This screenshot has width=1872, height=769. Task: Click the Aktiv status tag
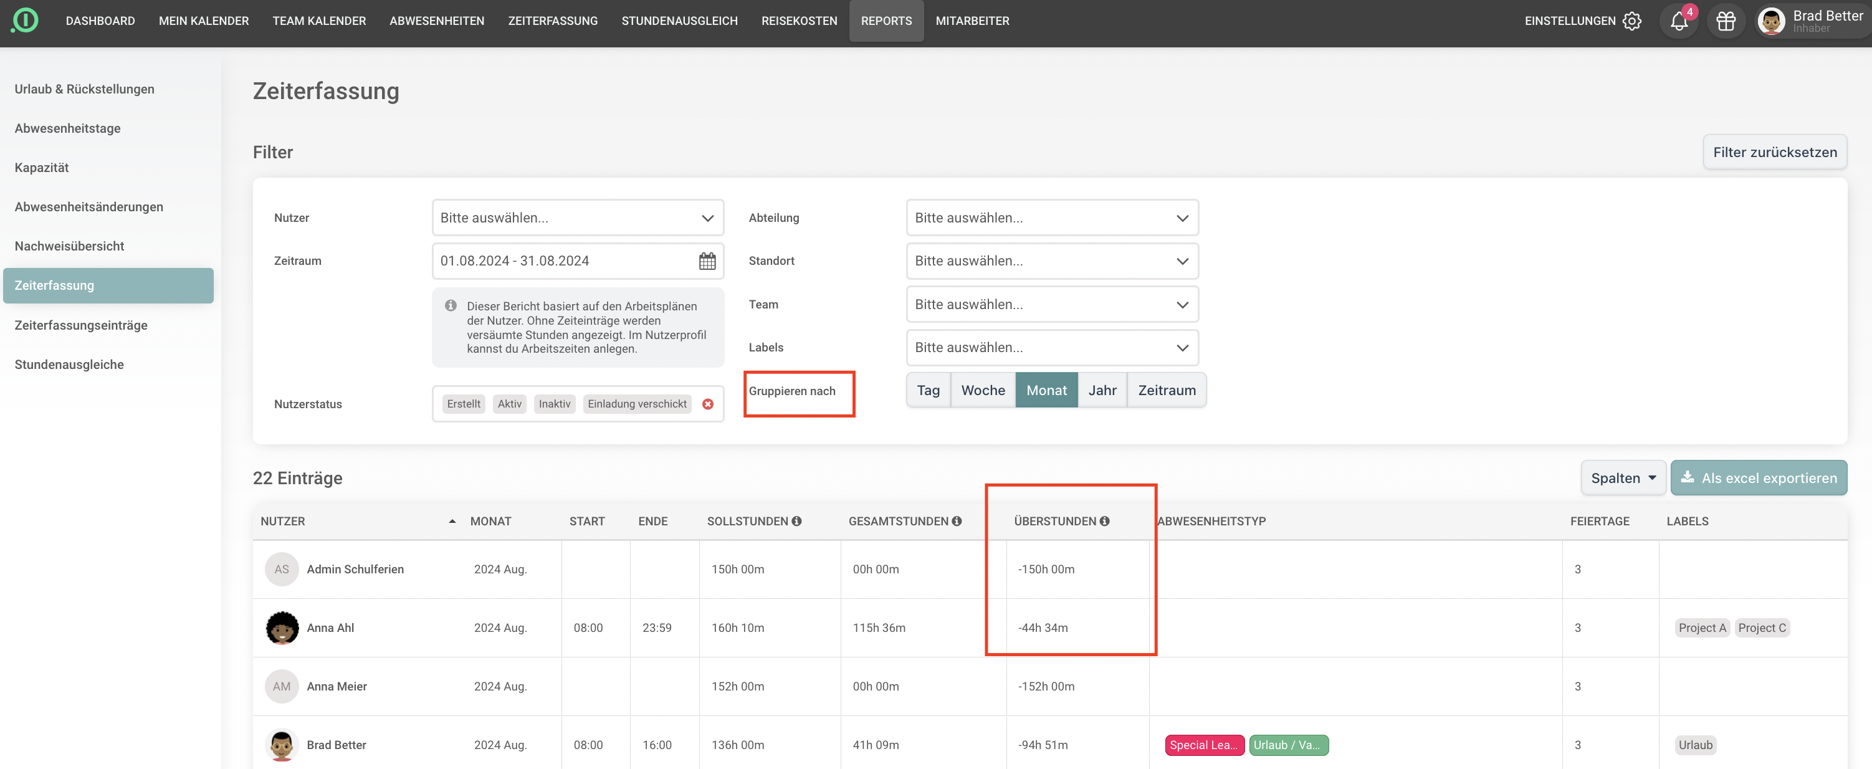pos(509,404)
